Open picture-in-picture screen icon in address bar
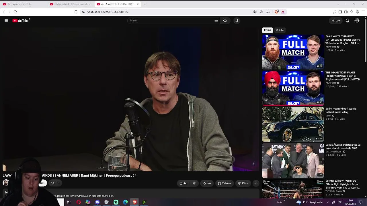This screenshot has height=206, width=367. 268,12
